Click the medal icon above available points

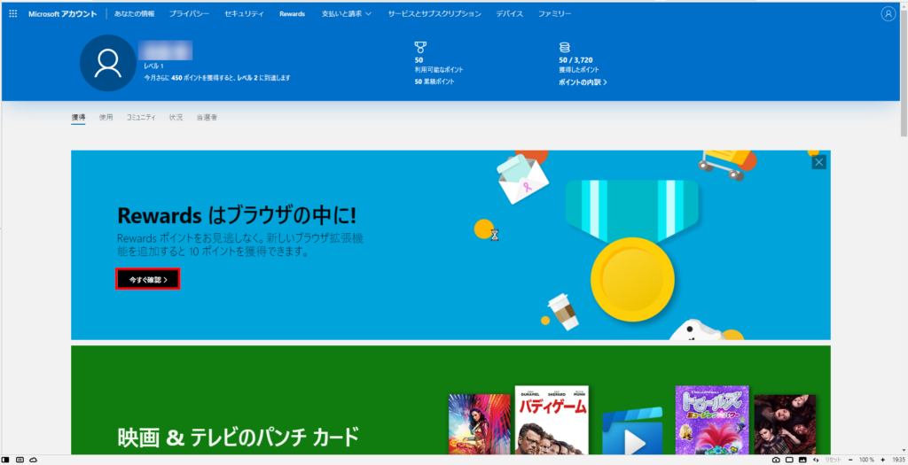[x=420, y=48]
